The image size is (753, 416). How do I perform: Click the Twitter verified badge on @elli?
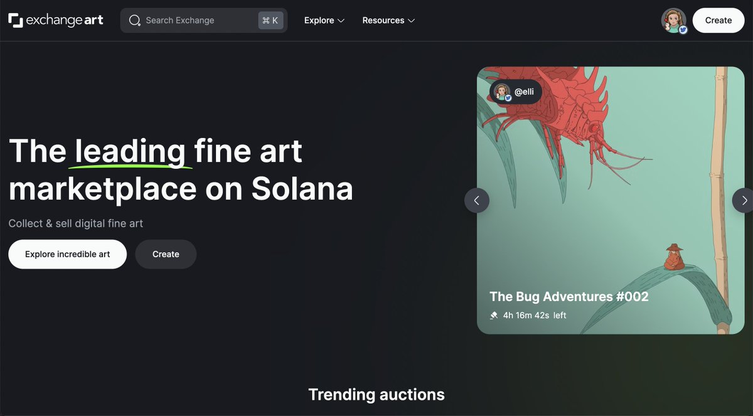coord(507,98)
